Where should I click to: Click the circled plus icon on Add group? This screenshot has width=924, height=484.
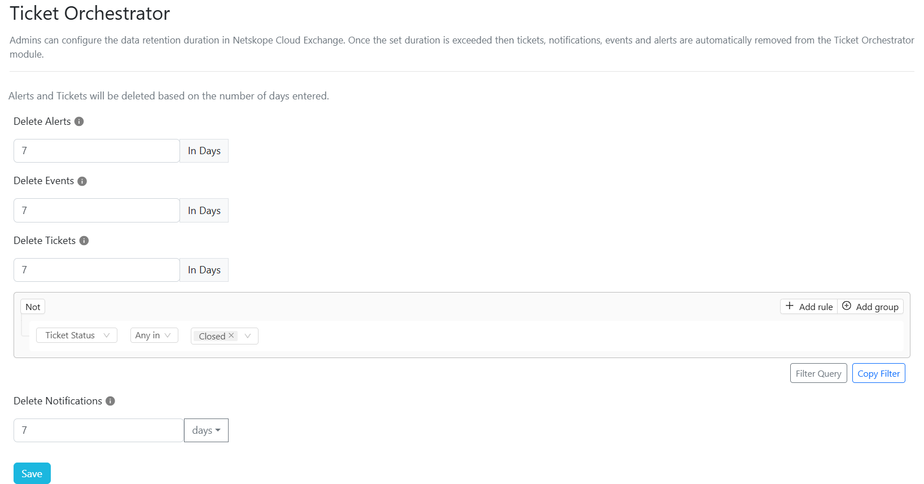click(847, 306)
